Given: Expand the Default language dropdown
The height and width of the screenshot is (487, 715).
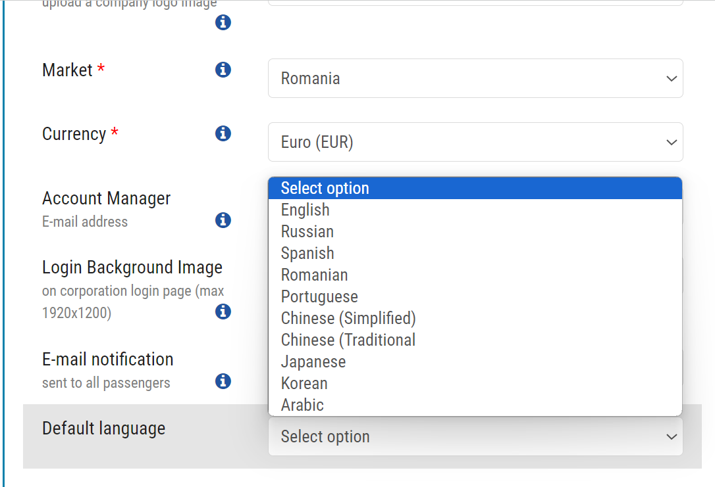Looking at the screenshot, I should pos(475,436).
